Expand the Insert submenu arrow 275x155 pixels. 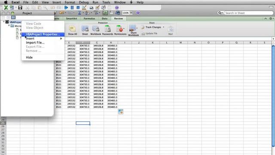[61, 38]
